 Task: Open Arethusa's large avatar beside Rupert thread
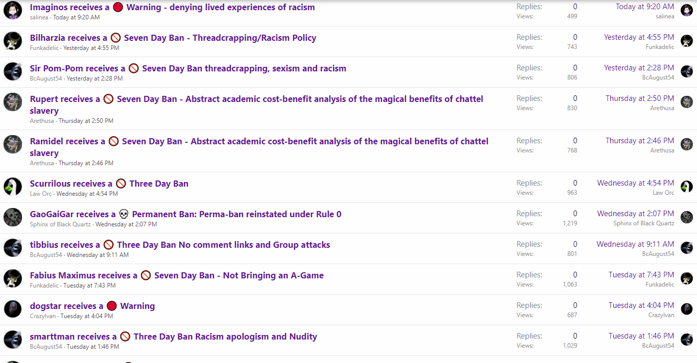(x=13, y=102)
